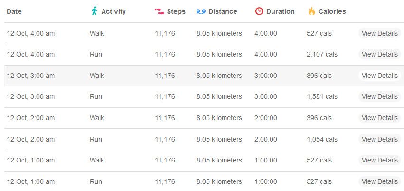The width and height of the screenshot is (404, 191).
Task: View Details for 4:00 am Walk
Action: tap(379, 33)
